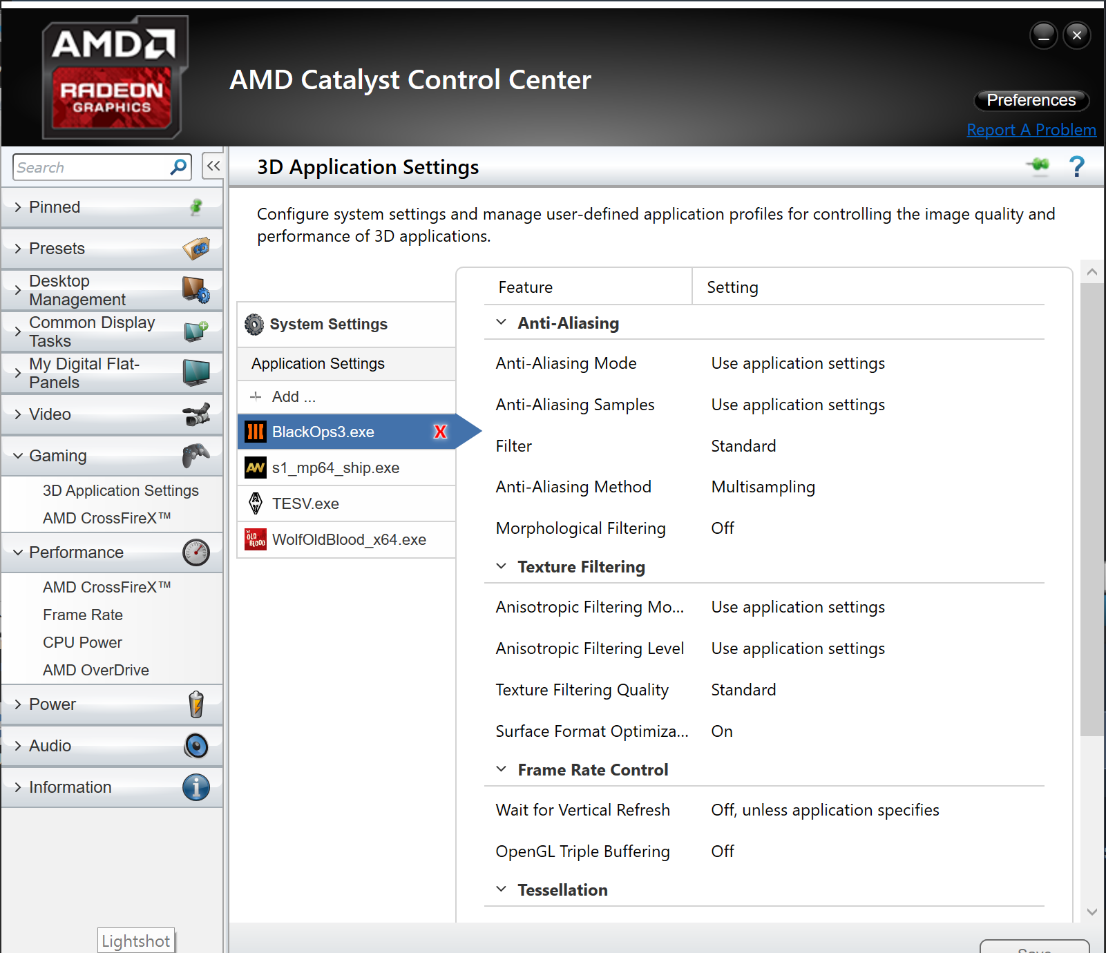Viewport: 1106px width, 953px height.
Task: Change the Anisotropic Filtering Mode setting value
Action: 798,607
